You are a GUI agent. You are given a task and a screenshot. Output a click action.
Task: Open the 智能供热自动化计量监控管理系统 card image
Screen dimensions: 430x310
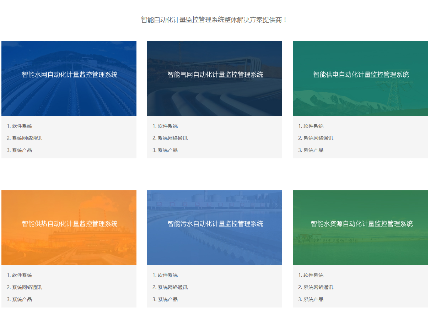(x=69, y=228)
